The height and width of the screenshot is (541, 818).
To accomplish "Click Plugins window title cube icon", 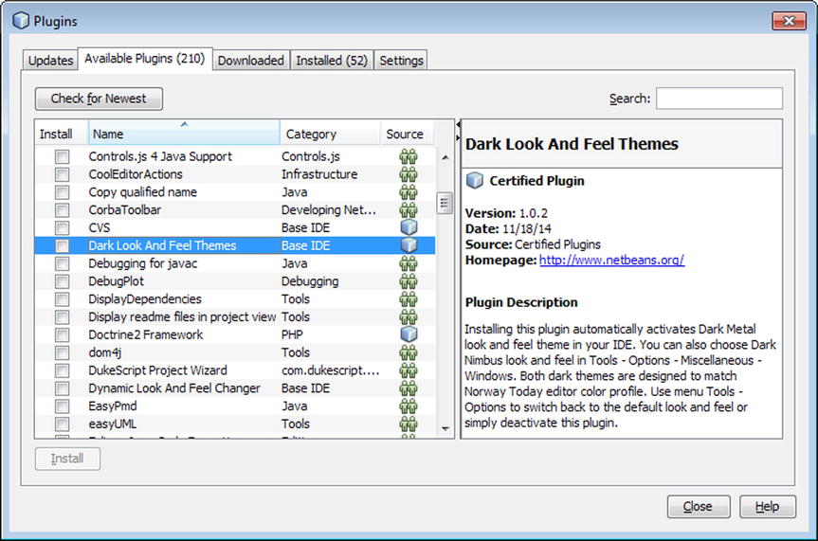I will click(21, 21).
